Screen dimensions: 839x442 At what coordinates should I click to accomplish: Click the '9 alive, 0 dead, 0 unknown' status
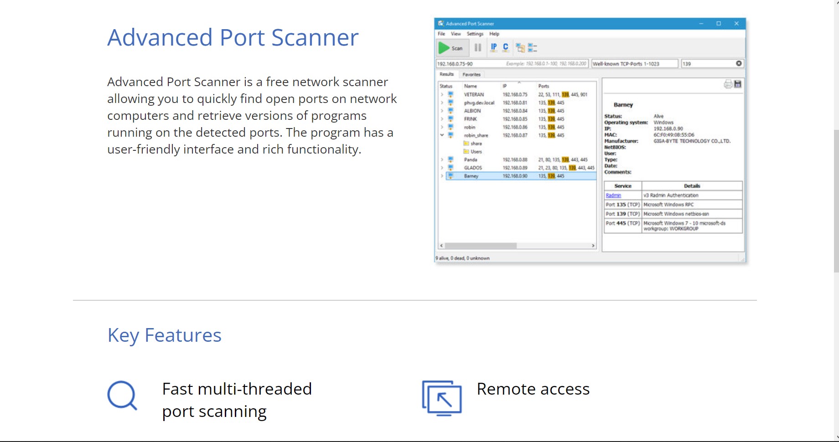[x=462, y=258]
